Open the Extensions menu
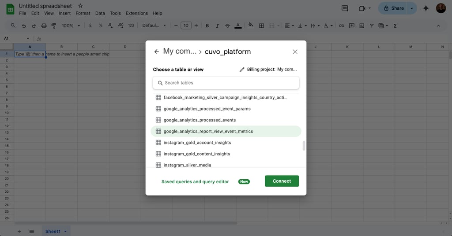452x236 pixels. [x=137, y=13]
